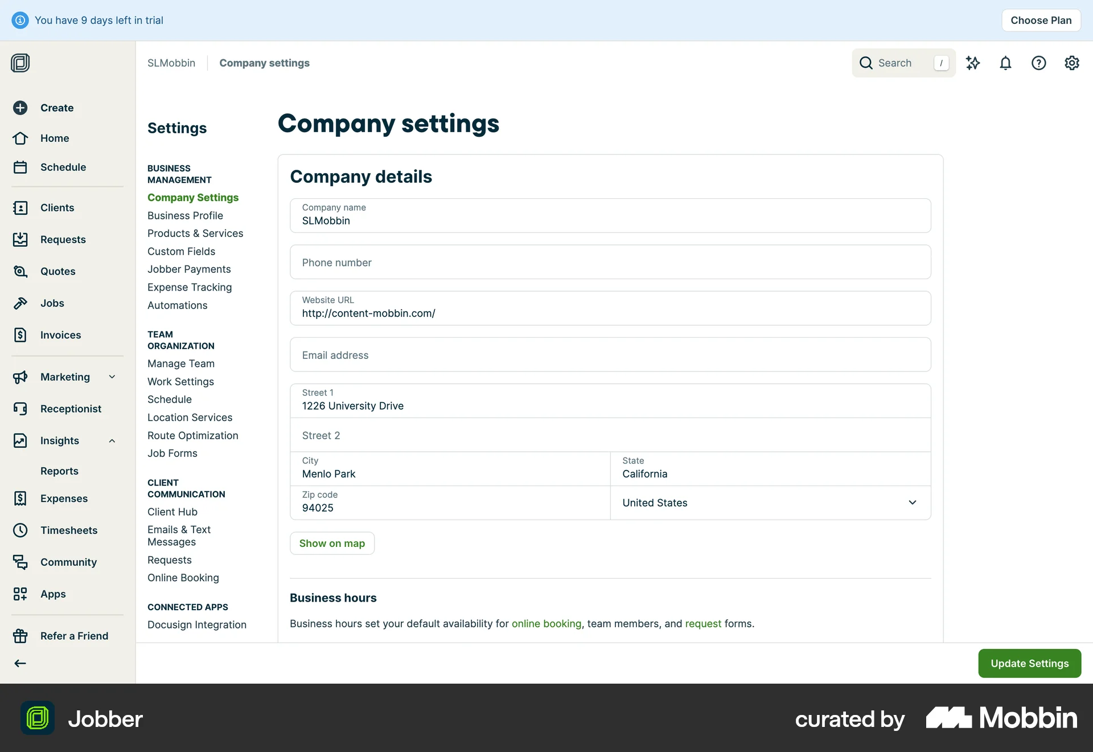1093x752 pixels.
Task: Select the Receptionist headset icon
Action: (x=20, y=408)
